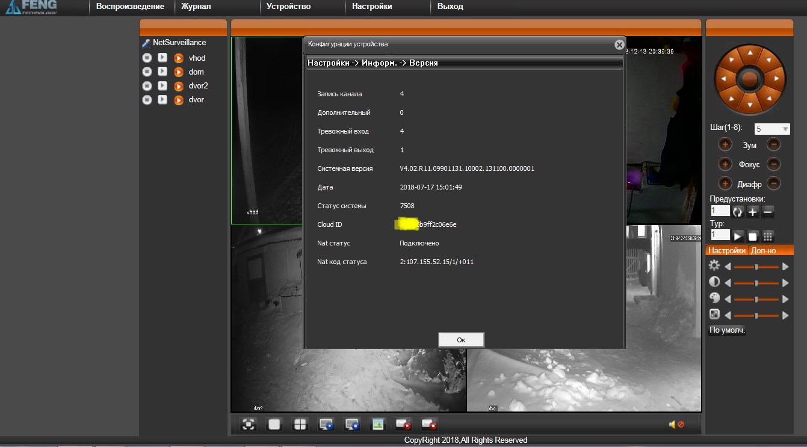Click the Предустановки preset number field
Screen dimensions: 807x447
pos(720,211)
